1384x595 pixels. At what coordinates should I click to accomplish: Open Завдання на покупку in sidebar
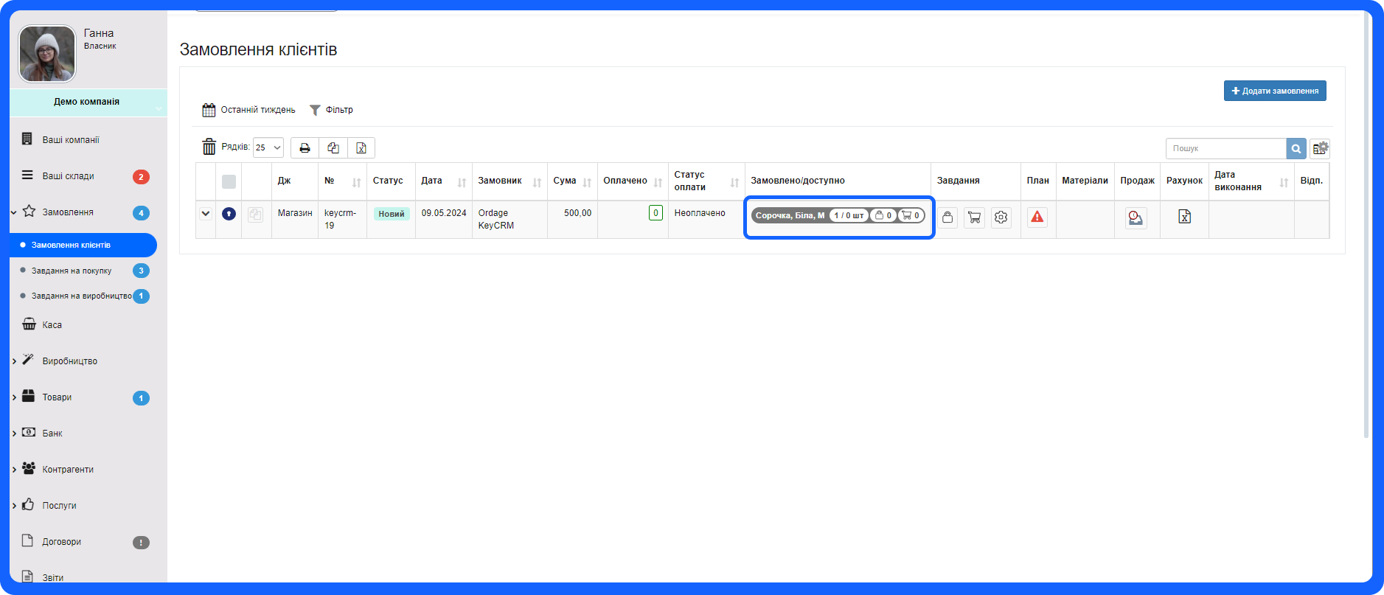(x=72, y=271)
